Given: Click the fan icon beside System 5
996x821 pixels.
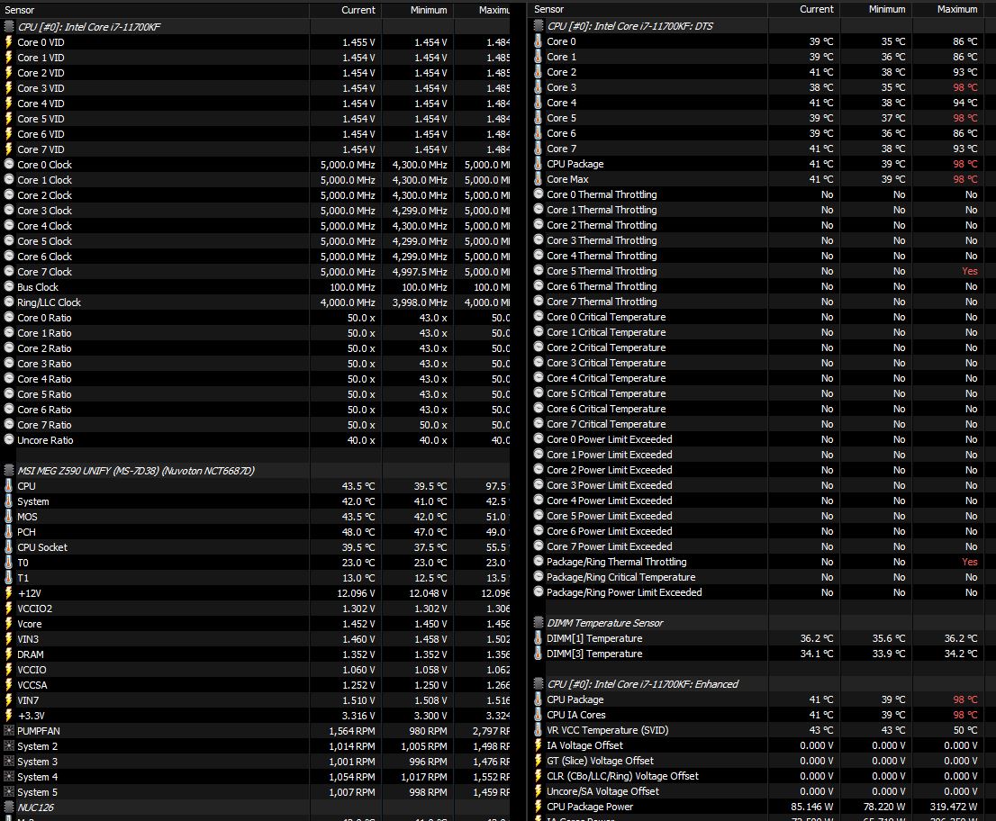Looking at the screenshot, I should [x=9, y=792].
